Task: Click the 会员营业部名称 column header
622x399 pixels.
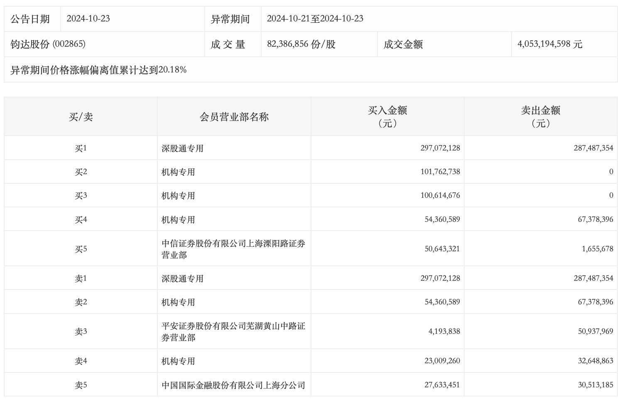Action: pos(234,117)
